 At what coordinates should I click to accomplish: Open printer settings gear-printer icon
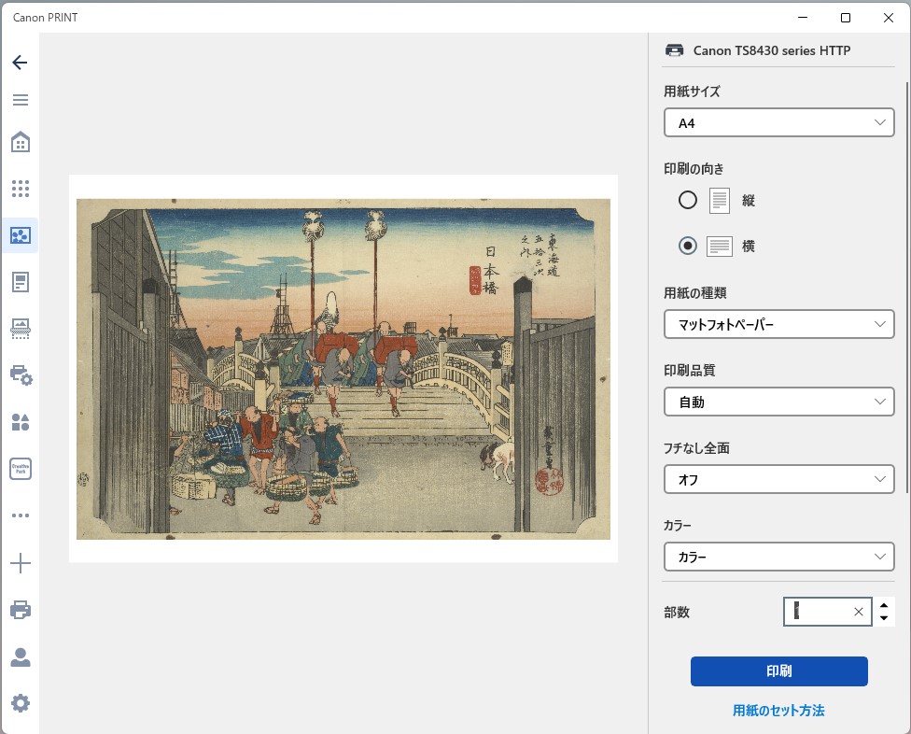(20, 375)
